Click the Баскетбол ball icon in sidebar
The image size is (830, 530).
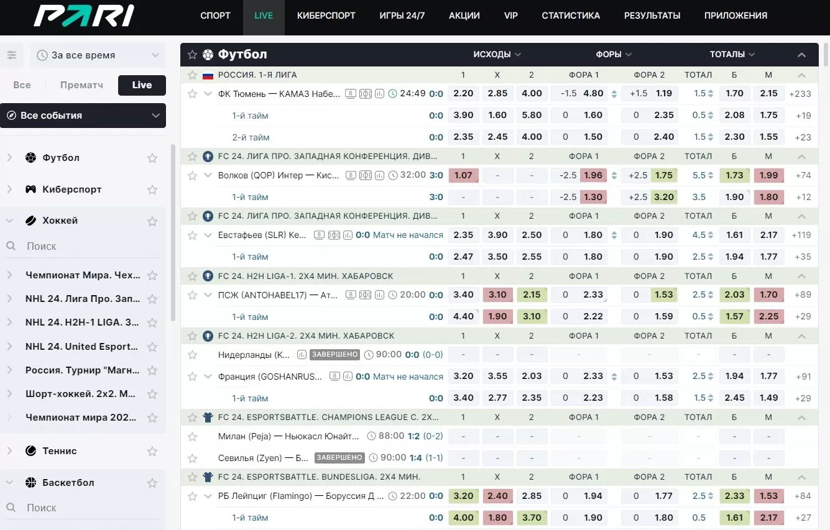[30, 483]
